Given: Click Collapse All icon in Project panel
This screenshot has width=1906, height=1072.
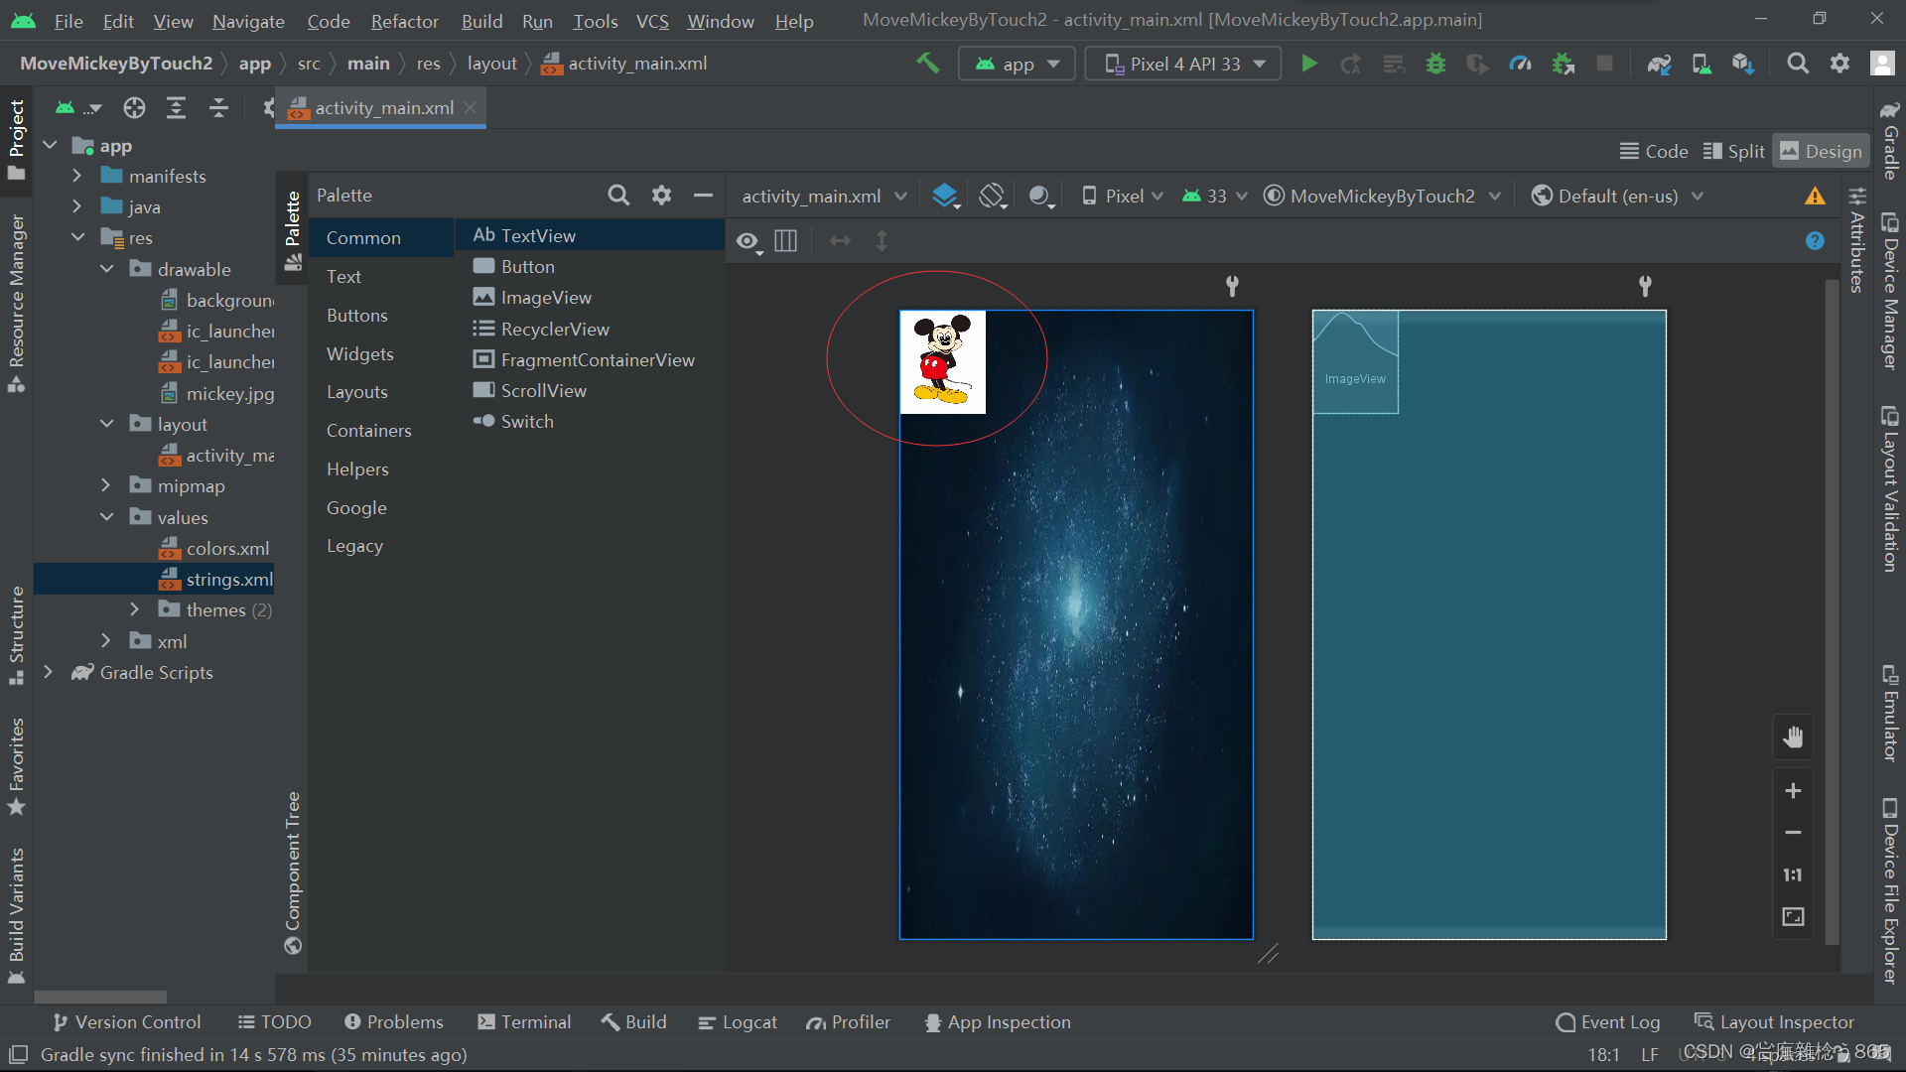Looking at the screenshot, I should pyautogui.click(x=218, y=107).
